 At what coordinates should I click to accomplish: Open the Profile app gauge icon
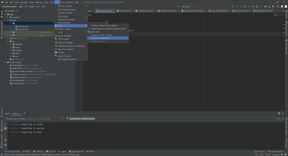point(253,7)
